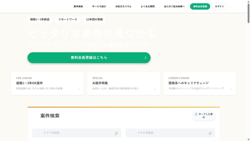This screenshot has height=141, width=250.
Task: Click the green 無料会員登録 header button
Action: coord(200,7)
